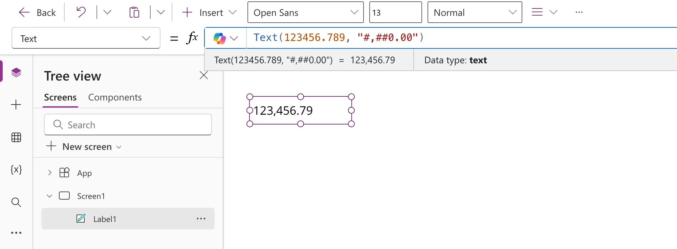Click the sidebar more options ellipsis
The width and height of the screenshot is (677, 249).
pos(16,233)
